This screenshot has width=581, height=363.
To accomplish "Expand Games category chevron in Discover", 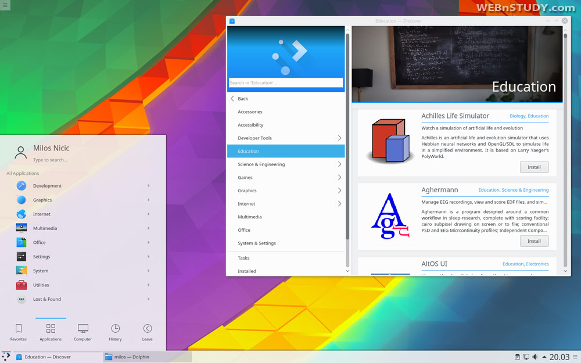I will coord(339,177).
